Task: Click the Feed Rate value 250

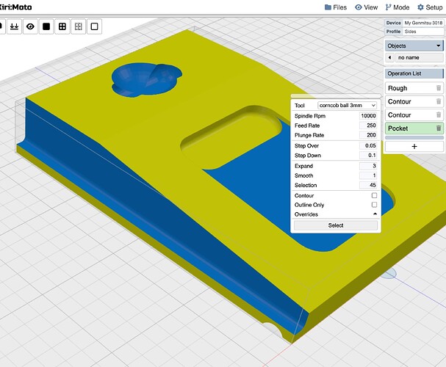Action: 368,126
